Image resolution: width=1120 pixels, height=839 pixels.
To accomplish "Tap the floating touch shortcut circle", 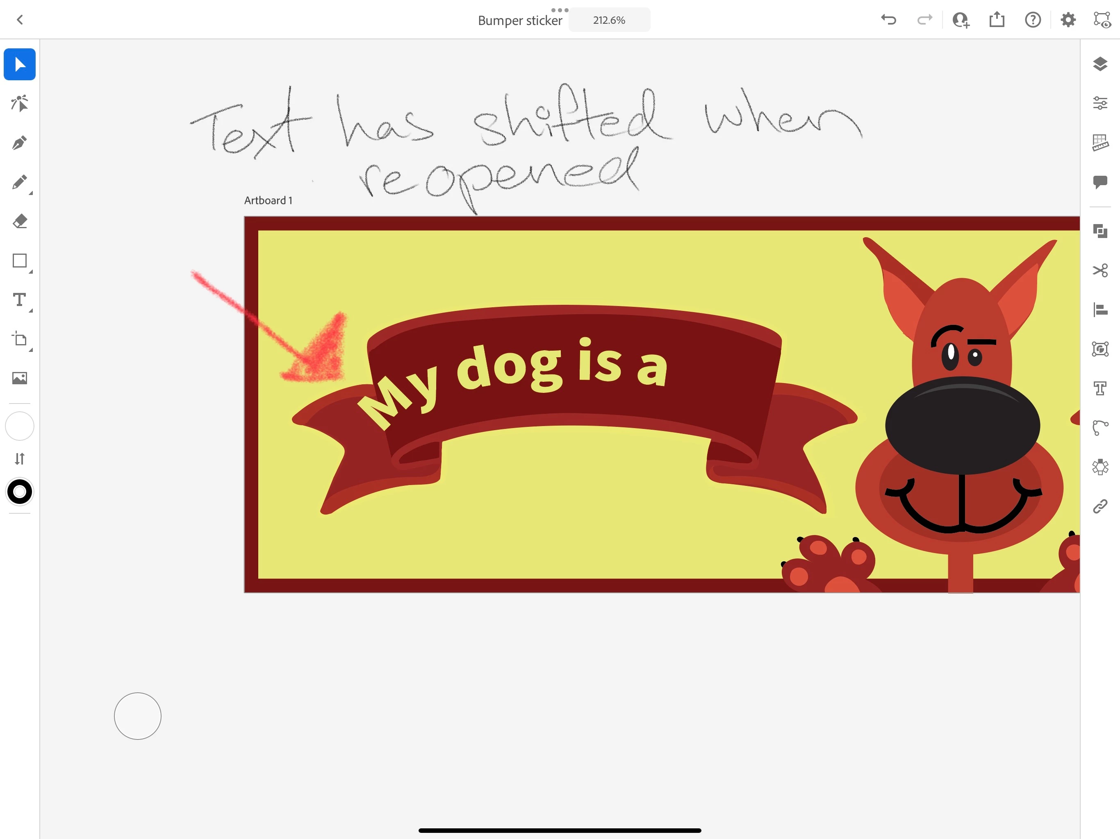I will pos(137,716).
